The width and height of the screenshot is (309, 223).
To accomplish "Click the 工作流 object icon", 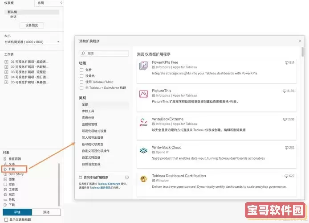I will pyautogui.click(x=5, y=190).
